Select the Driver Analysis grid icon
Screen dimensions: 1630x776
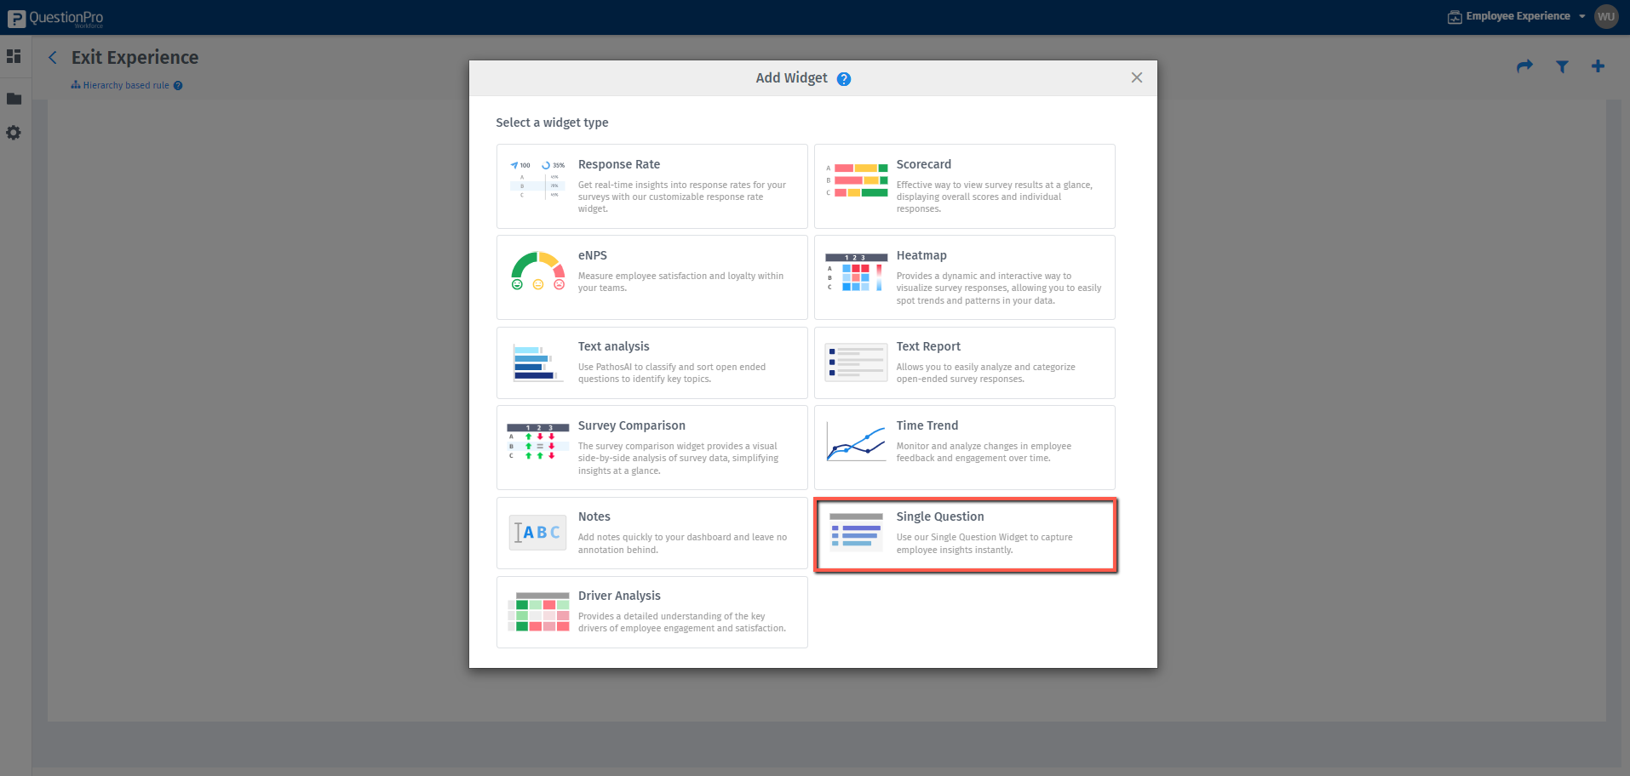pyautogui.click(x=539, y=612)
